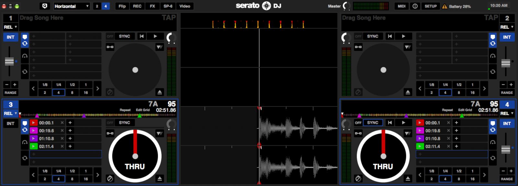Turn sync OFF on deck 1
518x186 pixels.
[x=110, y=36]
